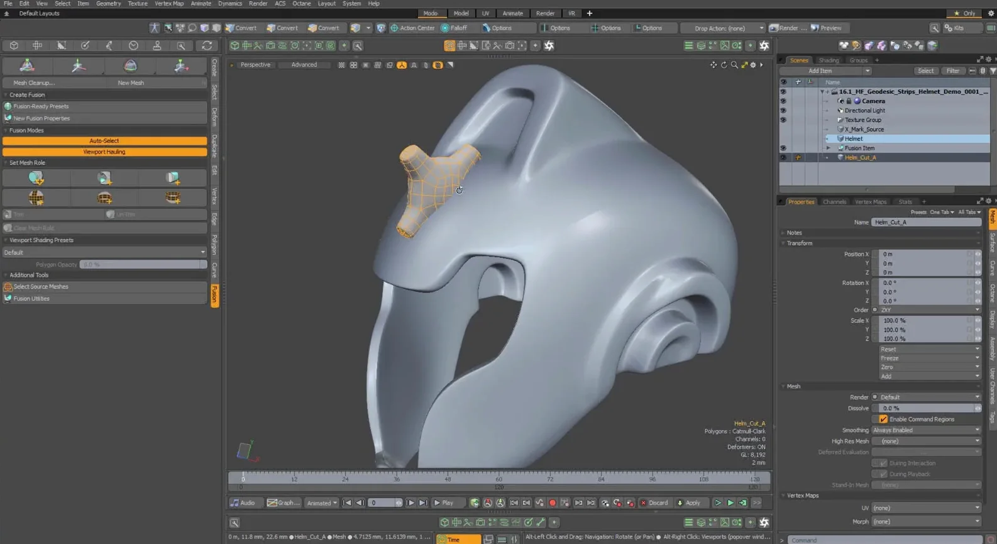Click the Graph editor button
Screen dimensions: 997x544
click(283, 502)
